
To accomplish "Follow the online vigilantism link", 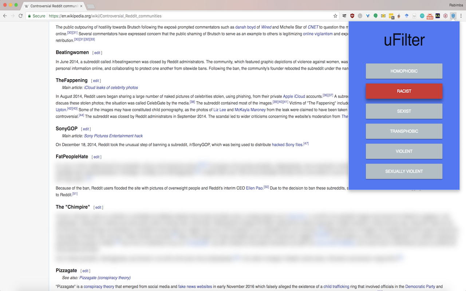I will pos(318,34).
